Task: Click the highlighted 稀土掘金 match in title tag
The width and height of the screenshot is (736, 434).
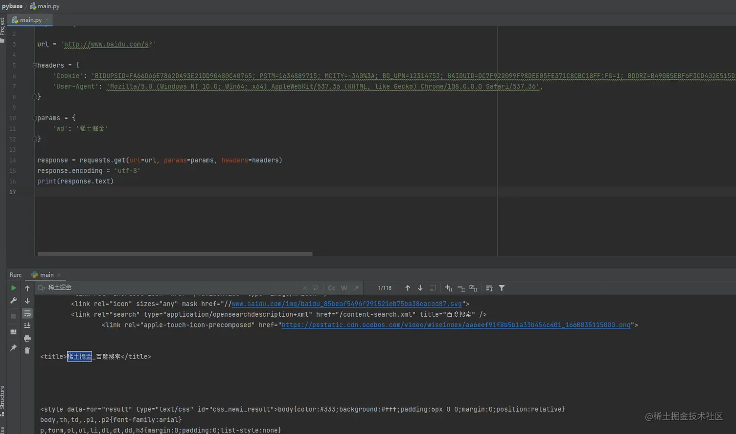Action: tap(79, 357)
